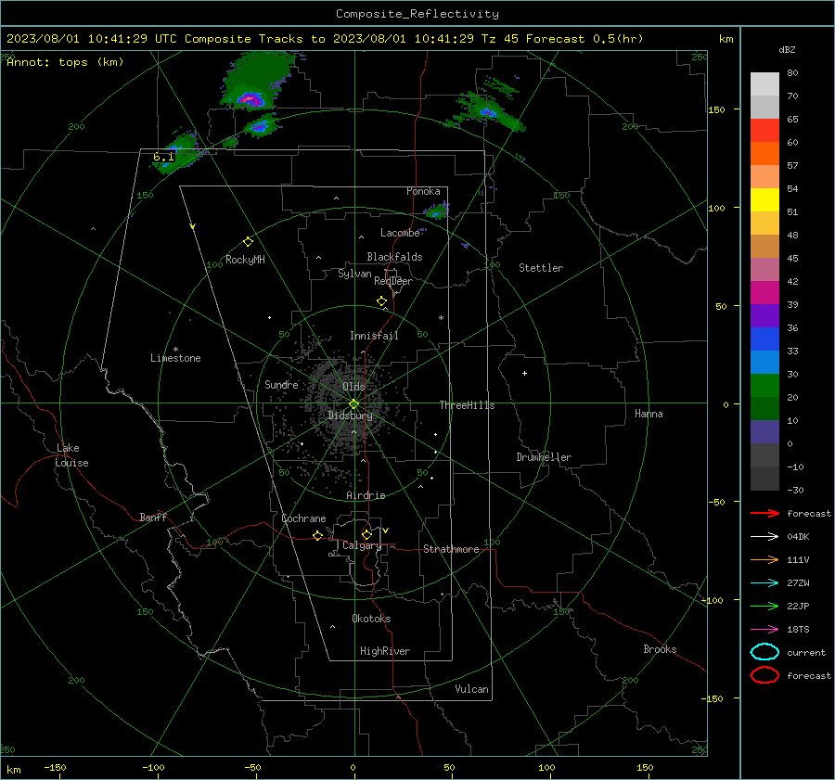Click the Sylvan label
835x780 pixels.
tap(354, 274)
